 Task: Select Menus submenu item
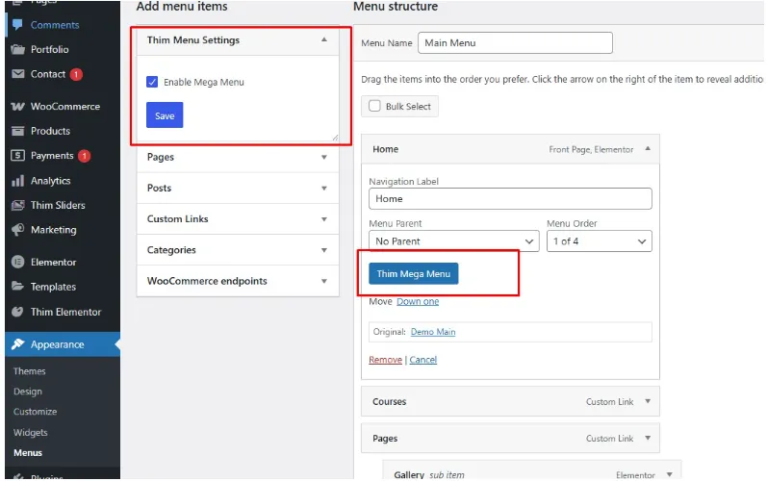click(x=28, y=453)
